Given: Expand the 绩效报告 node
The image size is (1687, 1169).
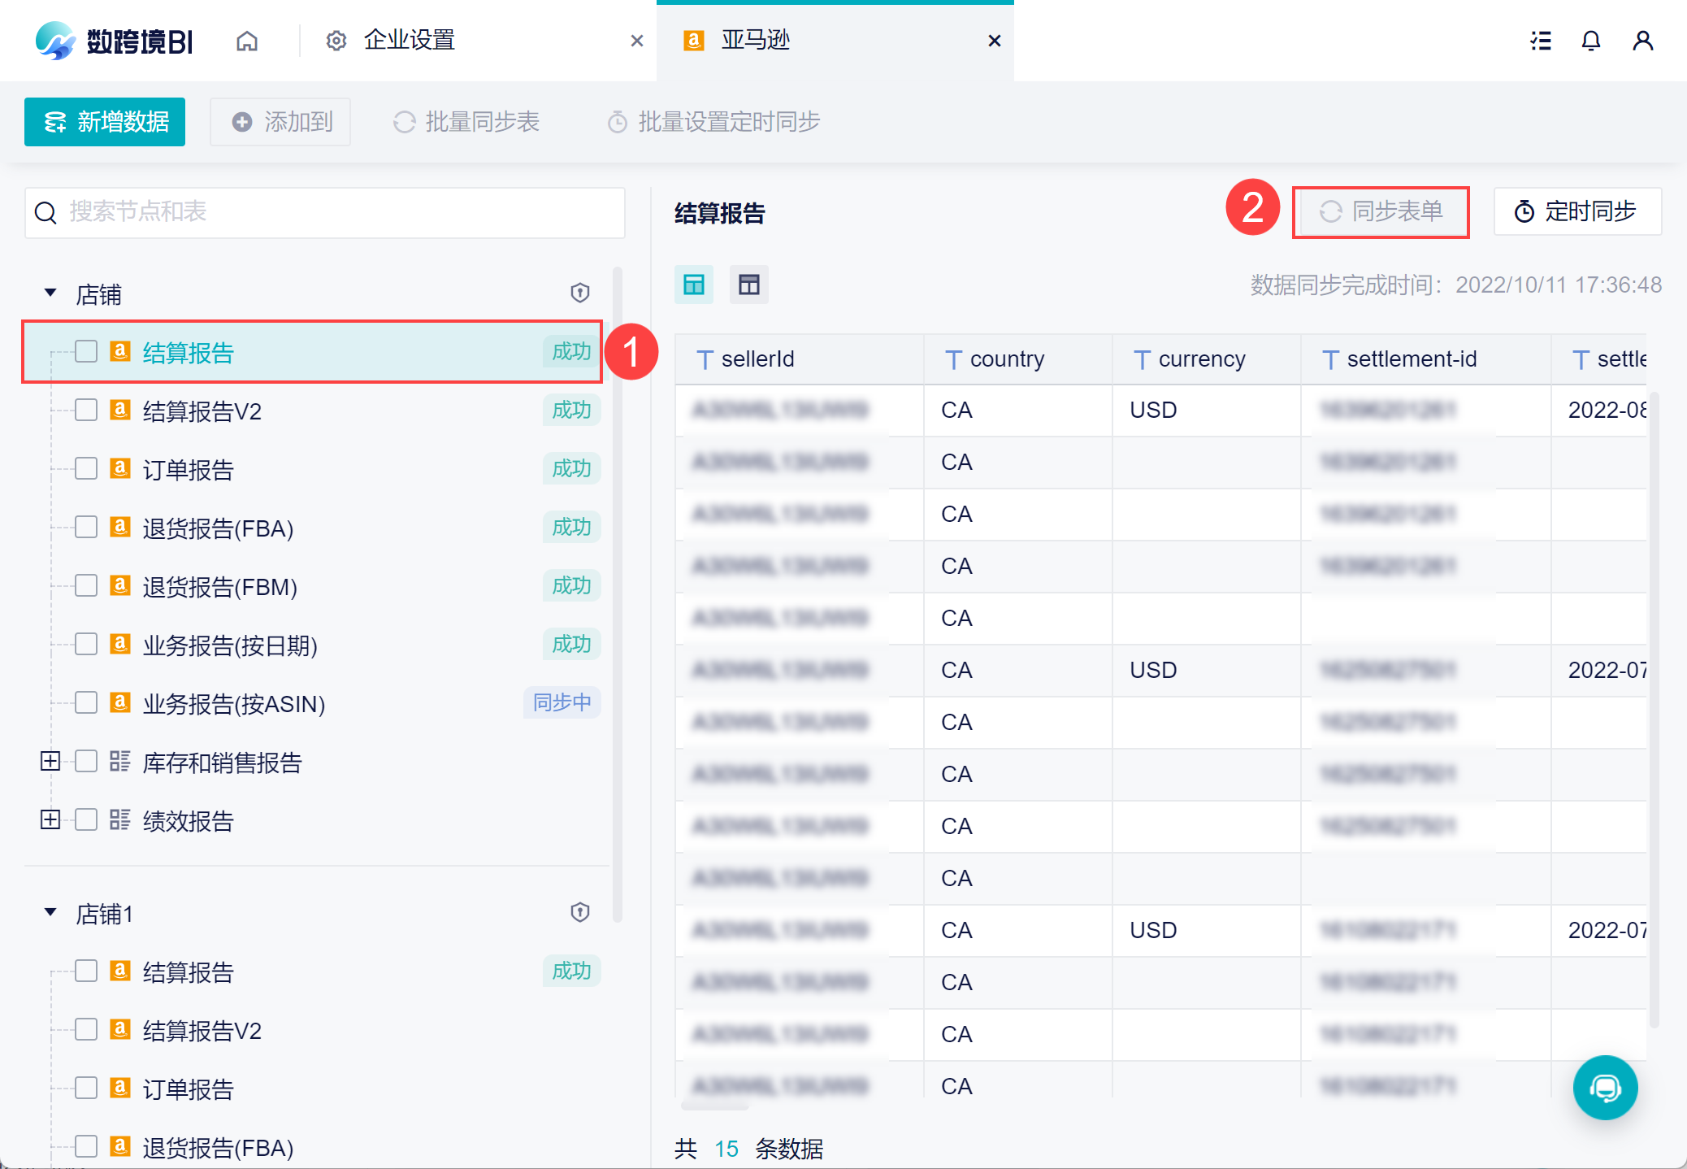Looking at the screenshot, I should [x=50, y=819].
